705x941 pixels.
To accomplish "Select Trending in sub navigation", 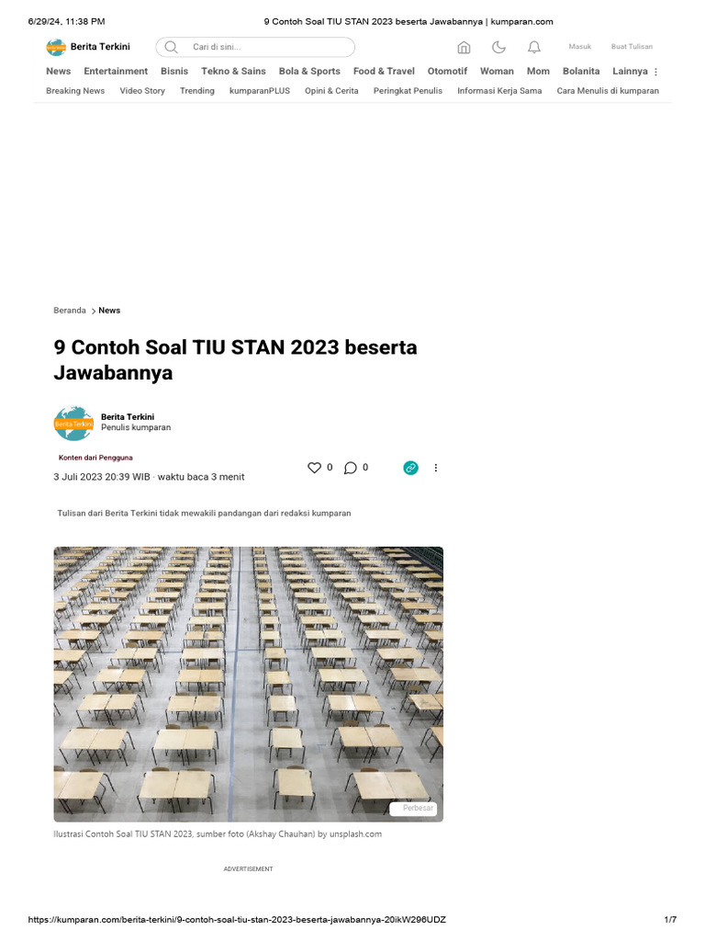I will (x=197, y=91).
